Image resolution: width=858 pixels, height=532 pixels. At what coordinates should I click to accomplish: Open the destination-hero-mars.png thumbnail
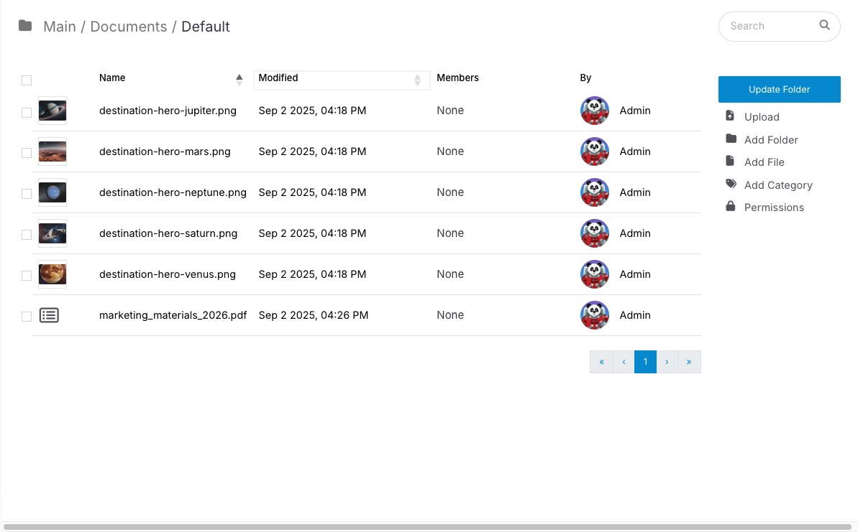pos(53,151)
